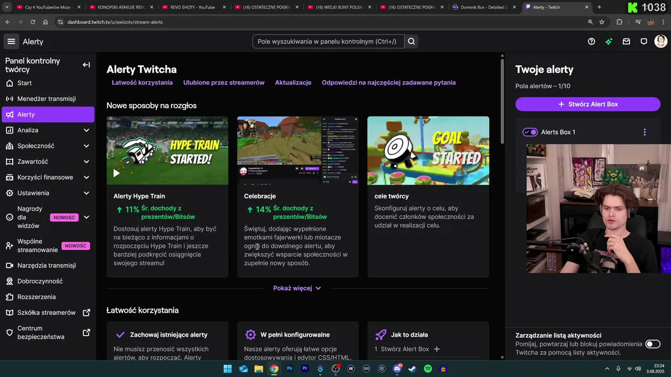Expand the Korzyści finansowe section
Viewport: 671px width, 377px height.
[x=86, y=178]
